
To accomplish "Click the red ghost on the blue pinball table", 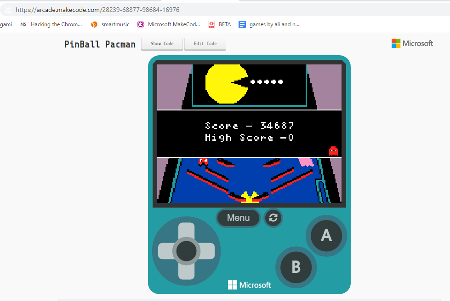I will pyautogui.click(x=203, y=162).
